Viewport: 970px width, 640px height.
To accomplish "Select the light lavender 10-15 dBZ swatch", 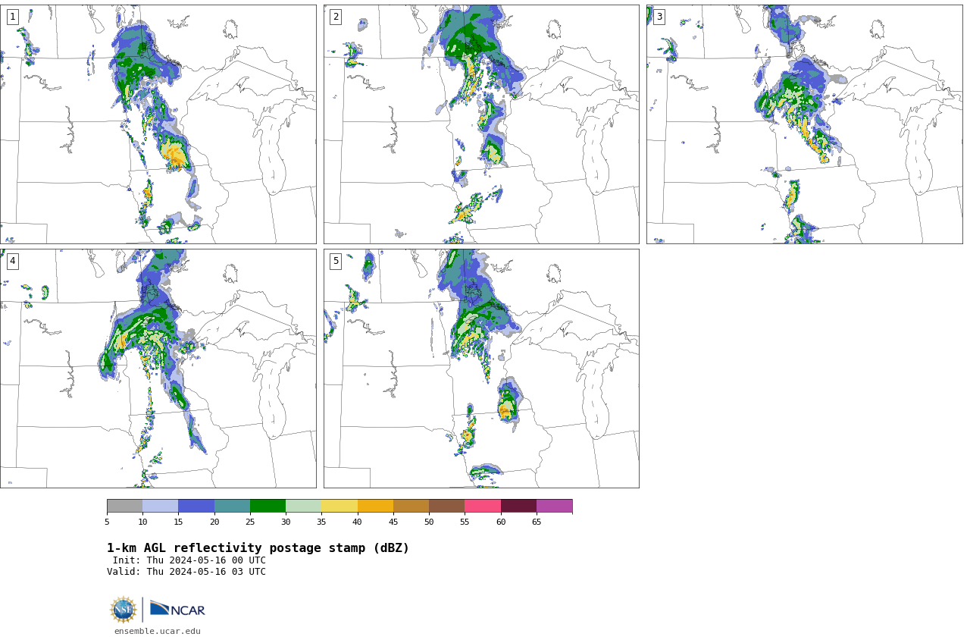I will (x=160, y=506).
